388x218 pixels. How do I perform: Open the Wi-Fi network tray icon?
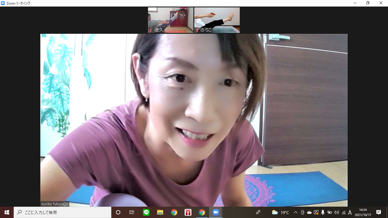tap(344, 212)
